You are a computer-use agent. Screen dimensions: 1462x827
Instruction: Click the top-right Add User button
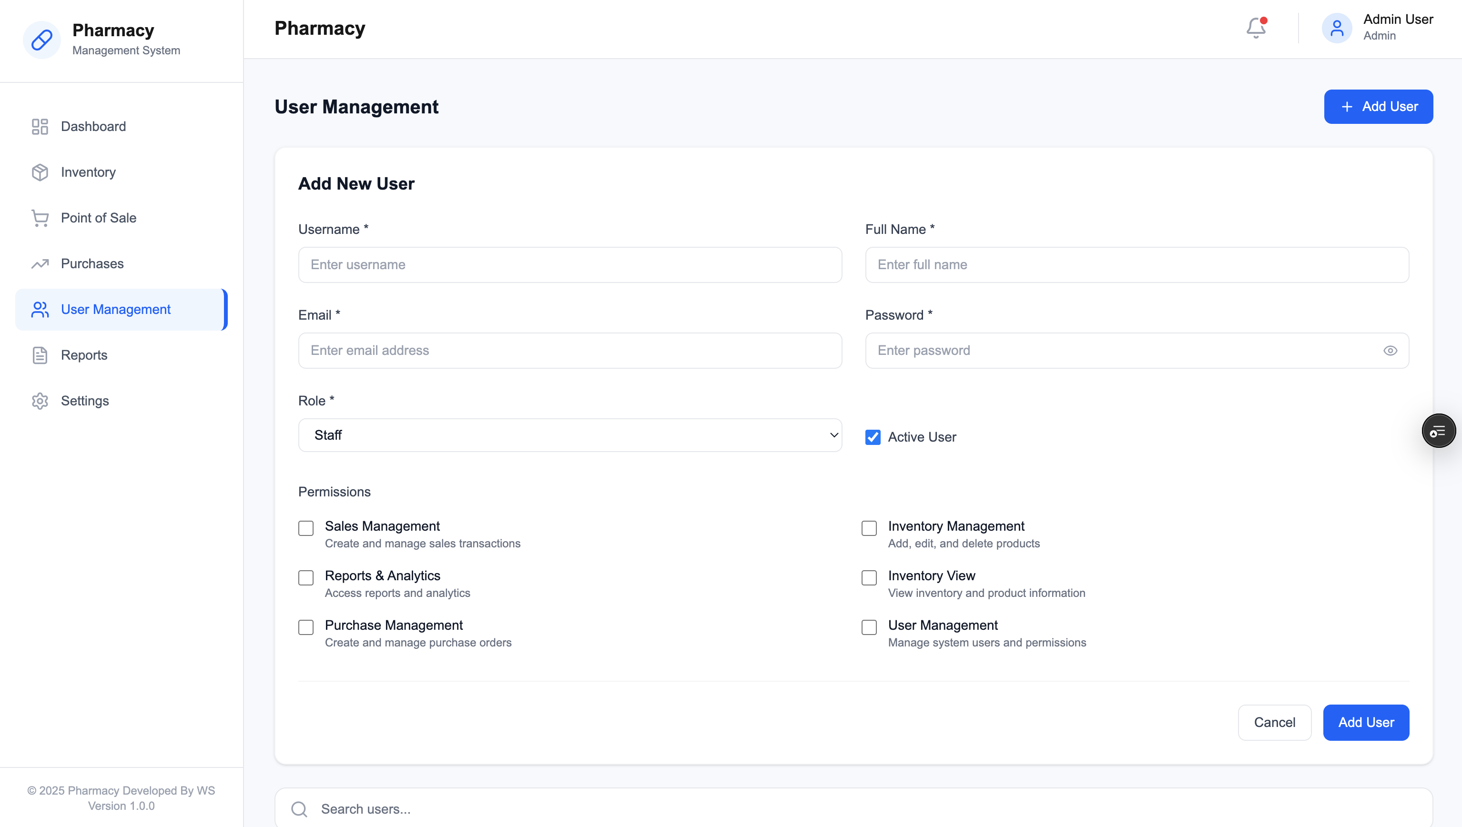(1378, 107)
